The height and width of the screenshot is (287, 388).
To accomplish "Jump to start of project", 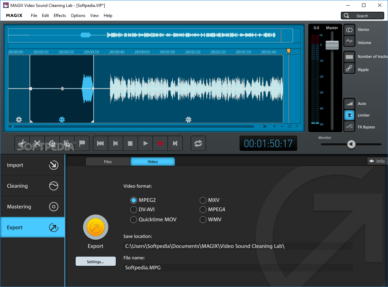I will 101,143.
